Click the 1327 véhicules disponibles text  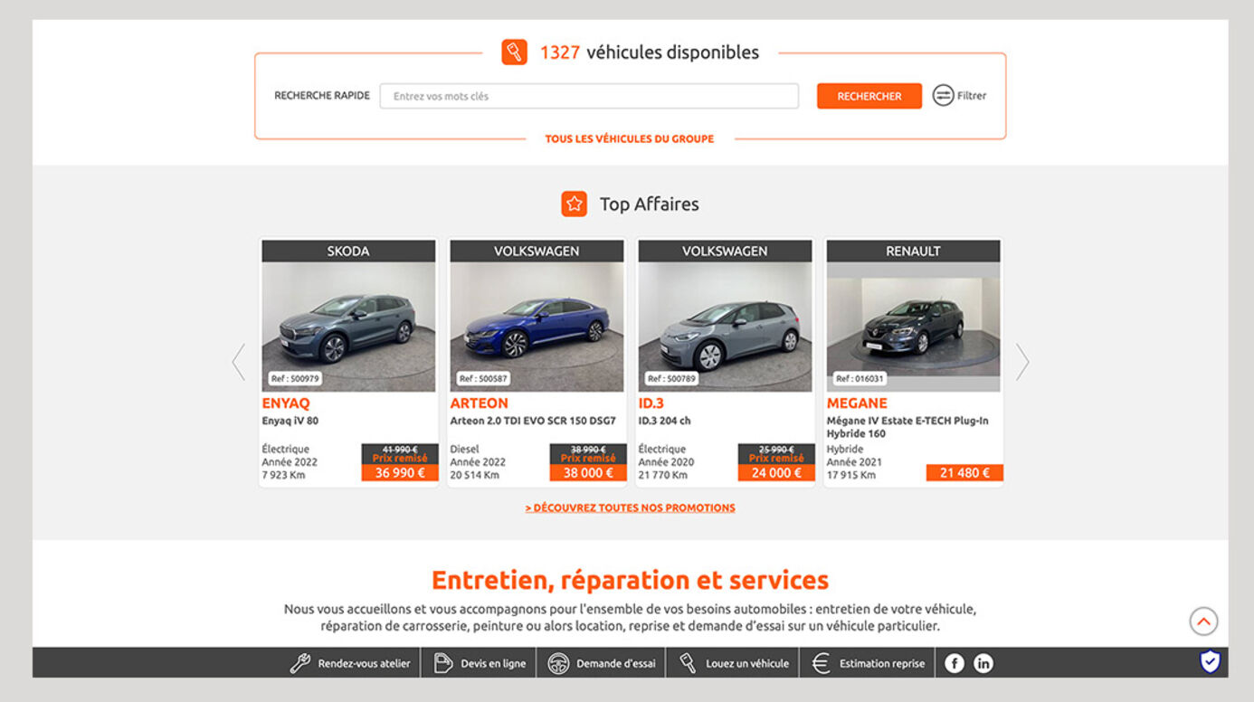650,52
